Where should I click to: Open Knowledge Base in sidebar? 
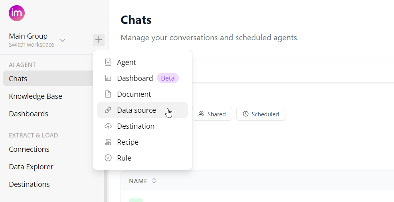tap(36, 96)
